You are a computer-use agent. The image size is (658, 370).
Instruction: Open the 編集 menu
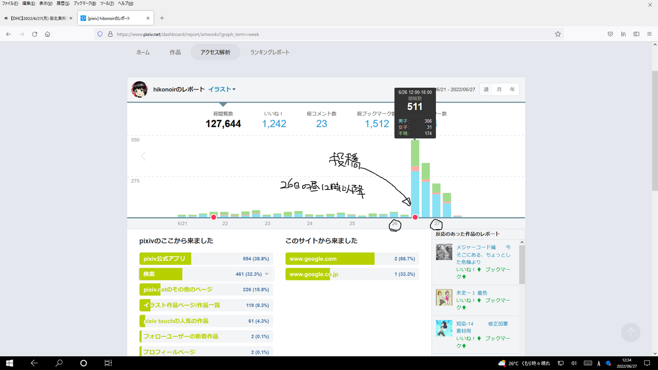29,3
